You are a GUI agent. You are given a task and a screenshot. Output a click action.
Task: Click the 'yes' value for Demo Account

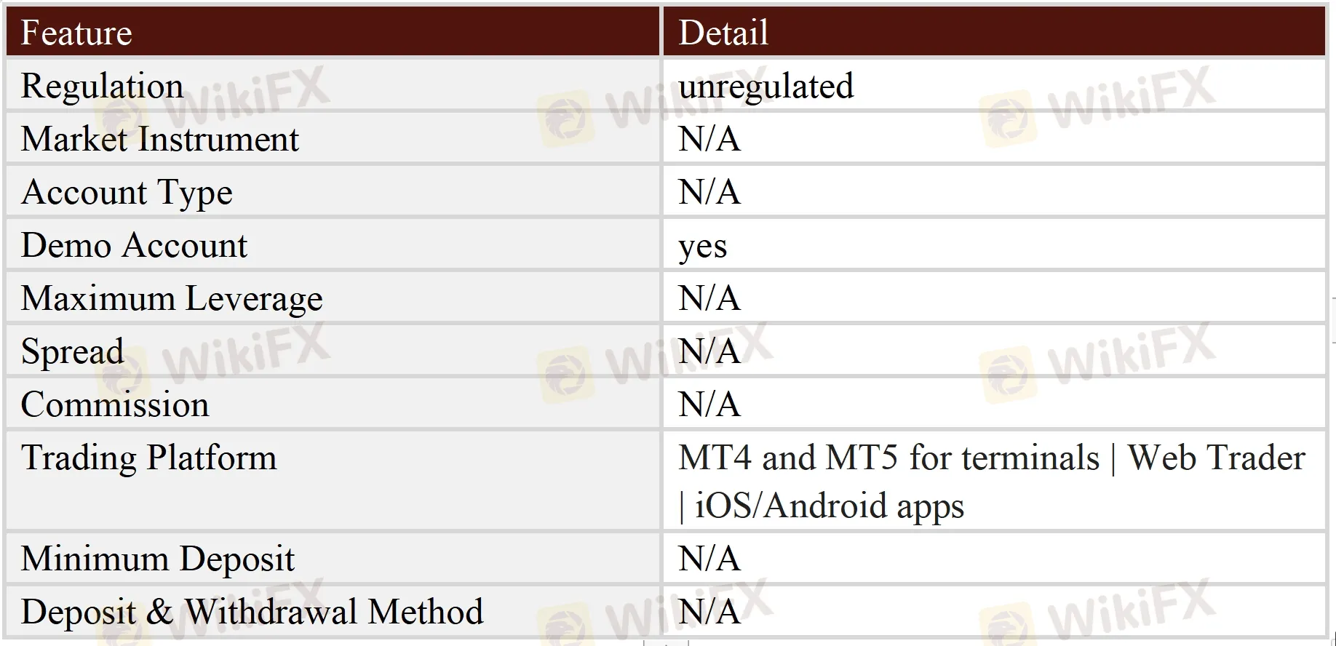click(702, 247)
